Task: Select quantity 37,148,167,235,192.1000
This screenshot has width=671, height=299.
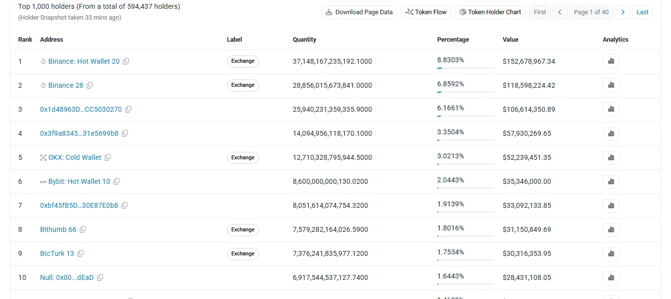Action: tap(333, 61)
